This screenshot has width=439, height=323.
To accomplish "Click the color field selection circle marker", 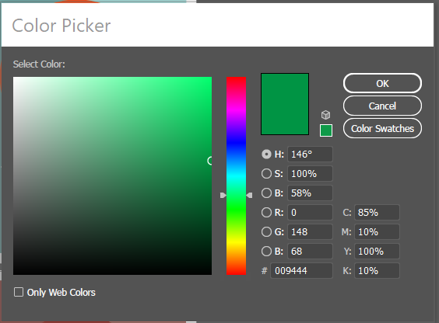I will point(209,161).
